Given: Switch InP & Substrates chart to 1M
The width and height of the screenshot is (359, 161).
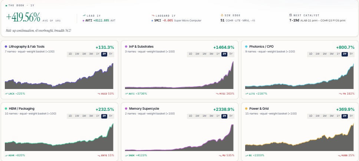Looking at the screenshot, I should [x=204, y=54].
